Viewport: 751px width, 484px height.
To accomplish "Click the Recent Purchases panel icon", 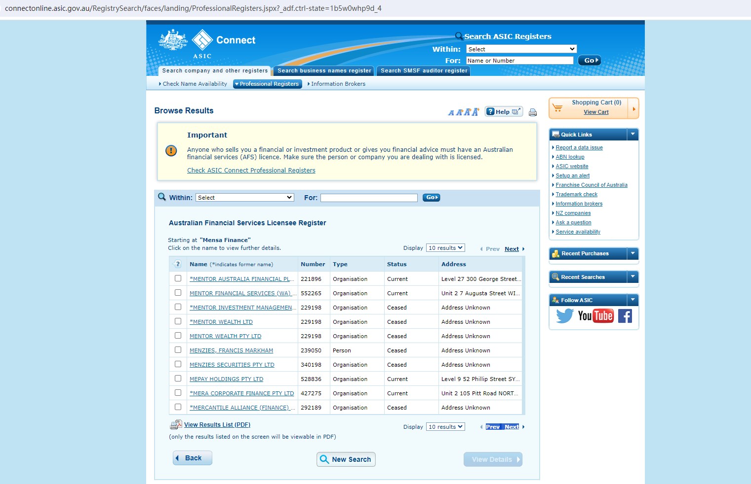I will (555, 253).
